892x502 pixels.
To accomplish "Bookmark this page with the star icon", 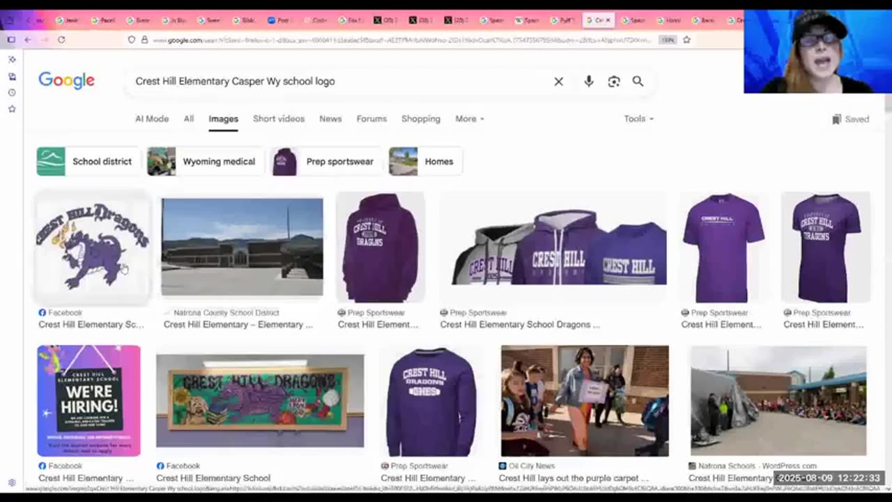I will coord(686,40).
